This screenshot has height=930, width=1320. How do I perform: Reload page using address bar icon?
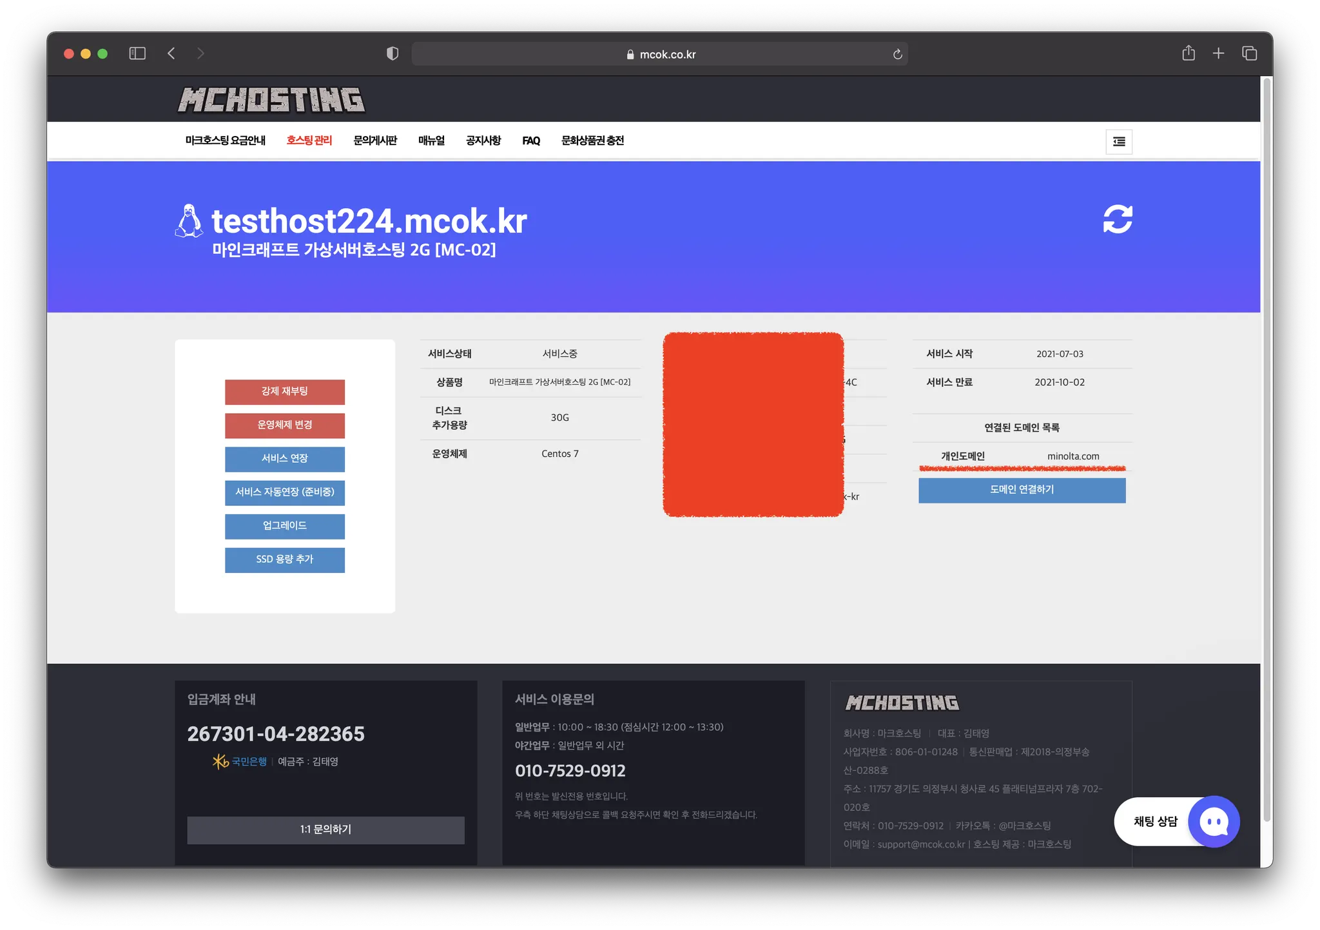click(x=897, y=54)
